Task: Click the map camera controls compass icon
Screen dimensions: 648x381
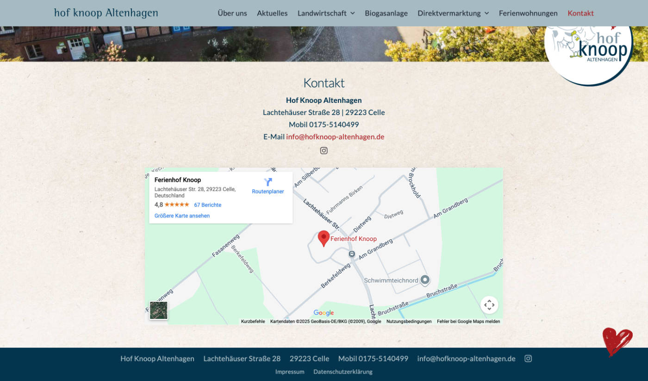Action: 489,305
